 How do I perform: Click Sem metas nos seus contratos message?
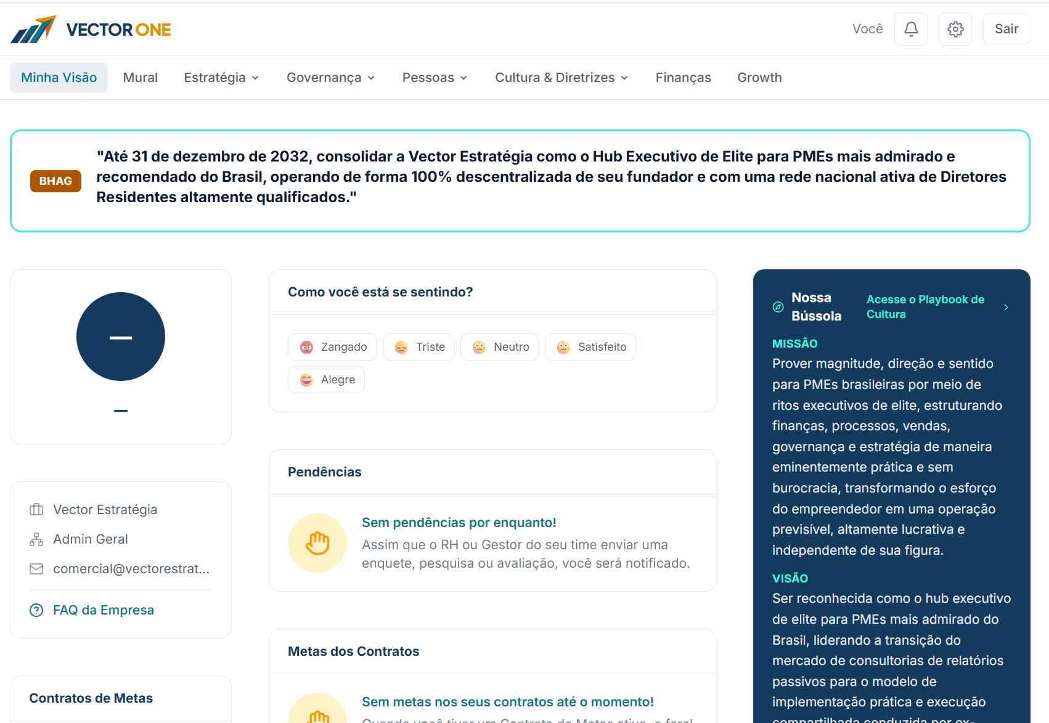click(x=508, y=702)
